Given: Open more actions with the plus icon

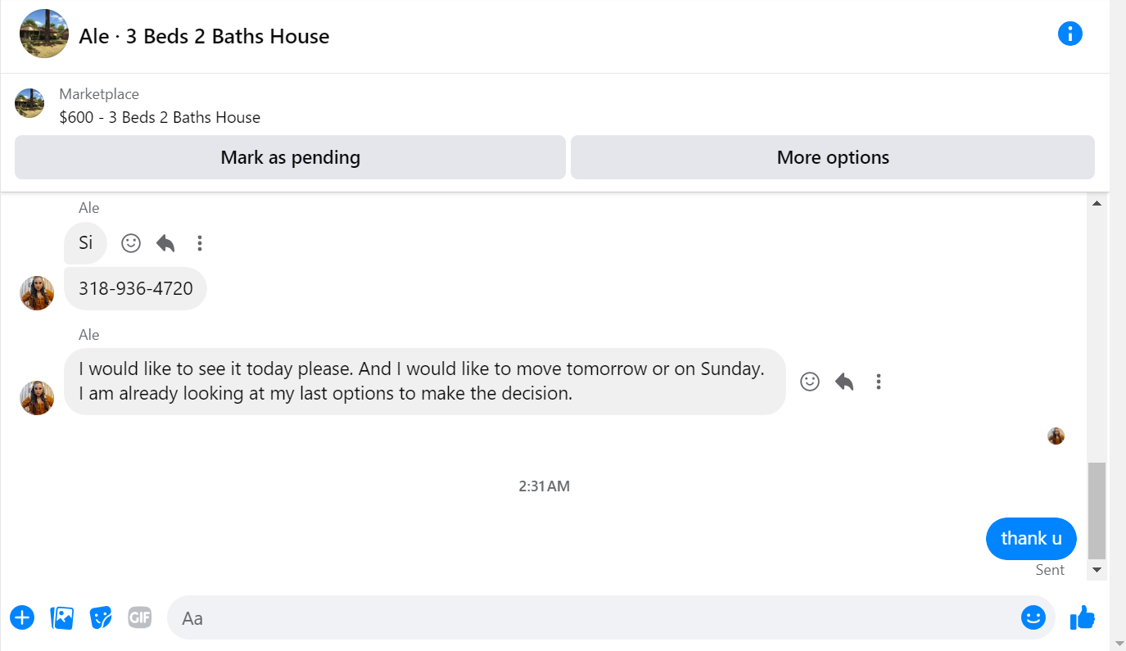Looking at the screenshot, I should point(22,617).
